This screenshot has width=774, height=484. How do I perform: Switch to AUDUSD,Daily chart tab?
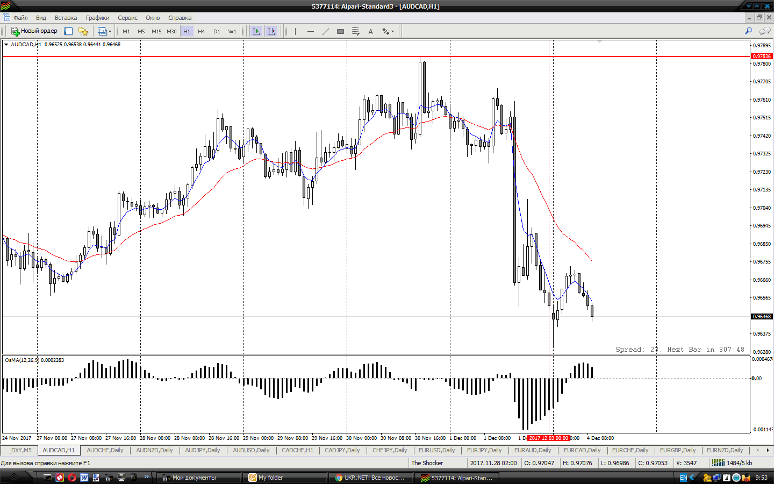click(x=252, y=450)
